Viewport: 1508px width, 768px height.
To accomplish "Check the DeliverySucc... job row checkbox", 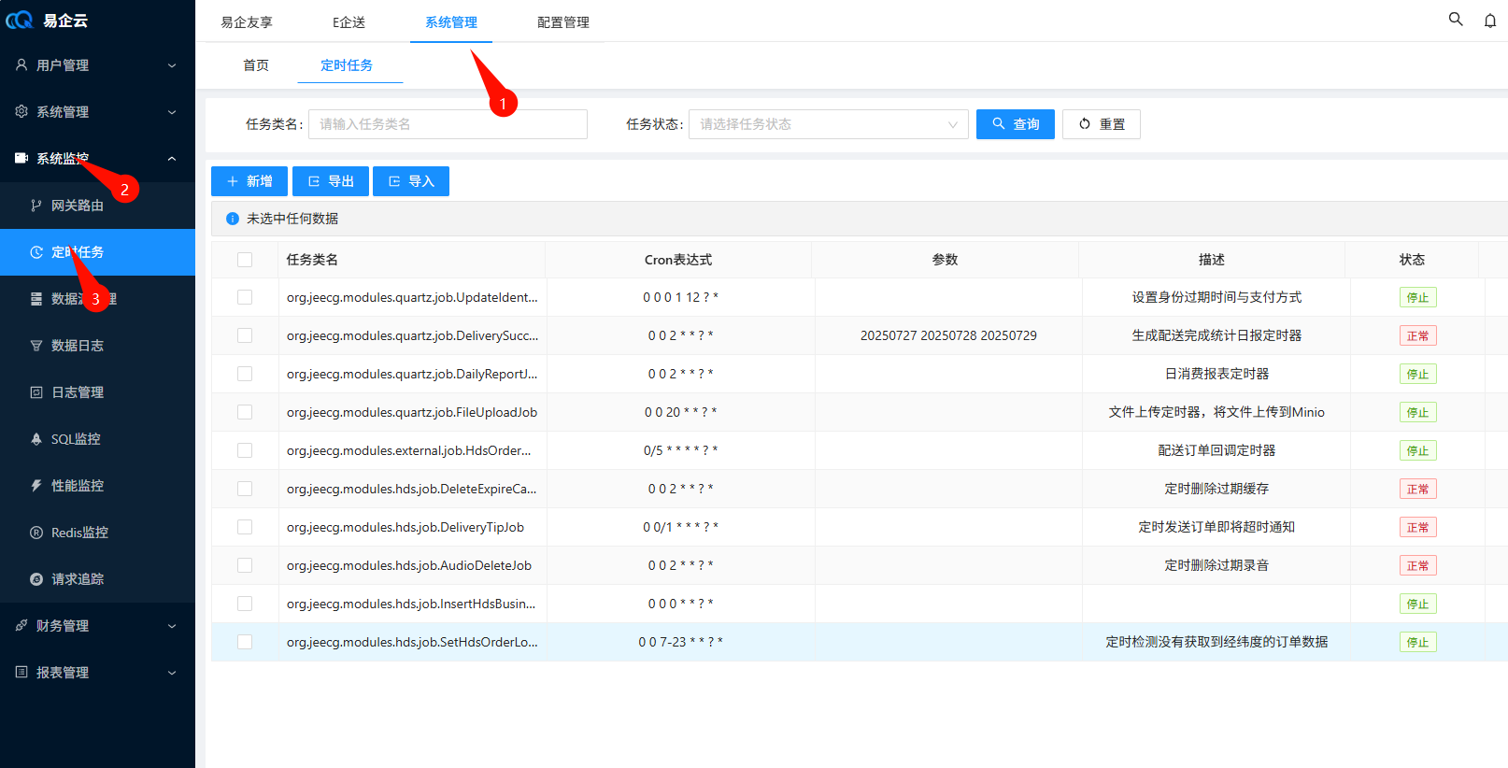I will coord(245,335).
